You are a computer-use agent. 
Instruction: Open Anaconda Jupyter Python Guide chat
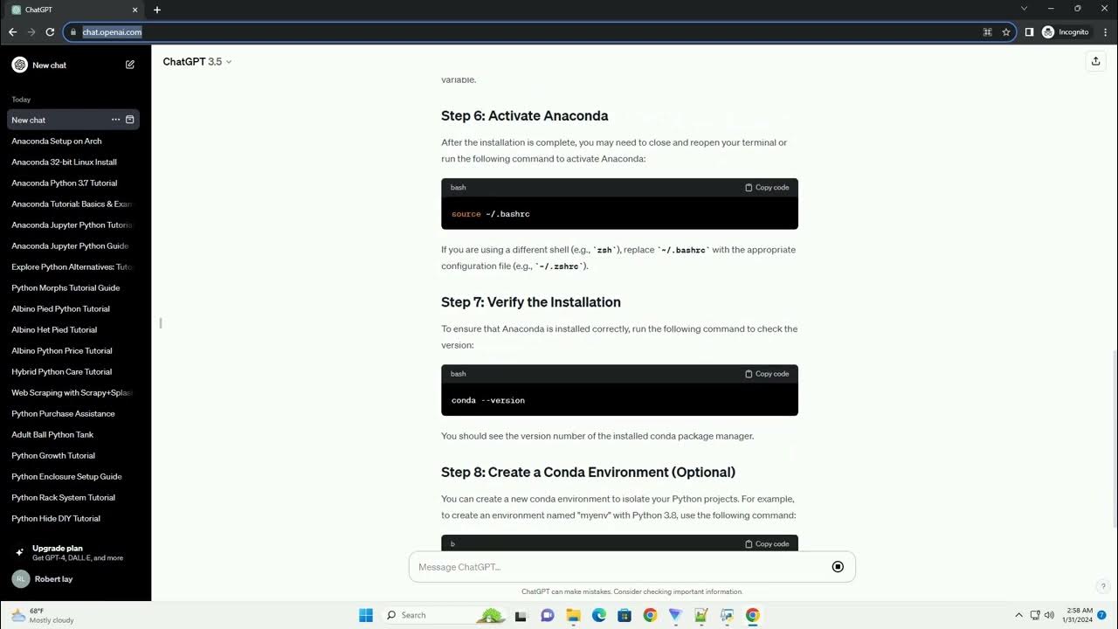(x=73, y=245)
